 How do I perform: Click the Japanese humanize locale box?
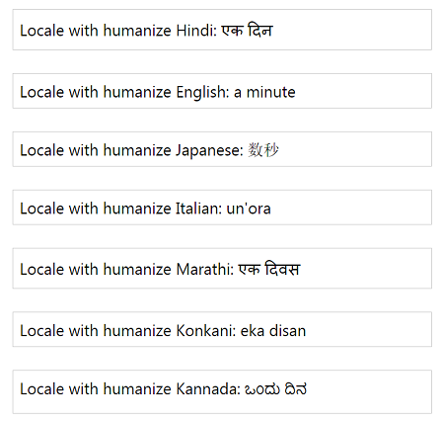click(x=222, y=149)
